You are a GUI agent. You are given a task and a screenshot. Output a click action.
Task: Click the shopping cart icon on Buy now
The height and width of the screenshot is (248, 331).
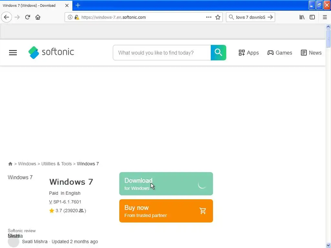(203, 211)
